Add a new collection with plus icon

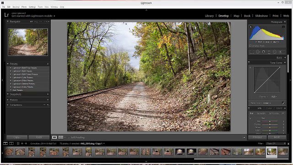pyautogui.click(x=48, y=105)
